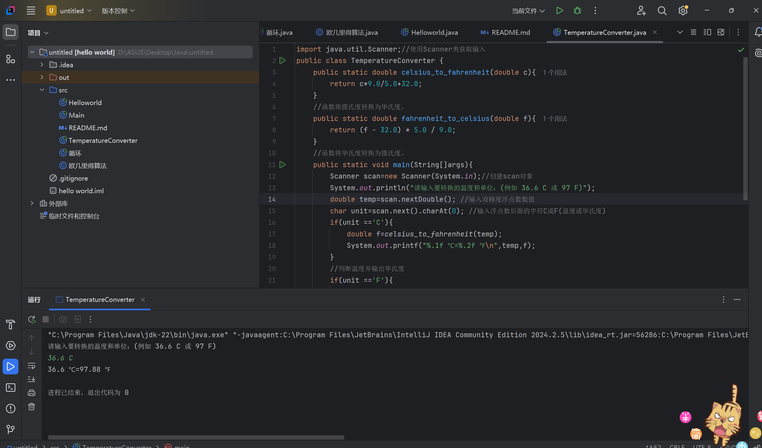
Task: Open the 版本控制 menu
Action: coord(118,11)
